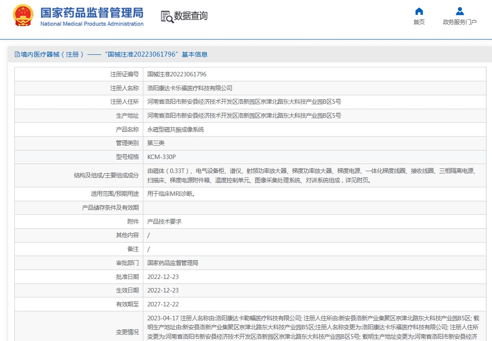The image size is (492, 341).
Task: Click the 结构及组成/主要组成成分 label
Action: click(x=106, y=175)
